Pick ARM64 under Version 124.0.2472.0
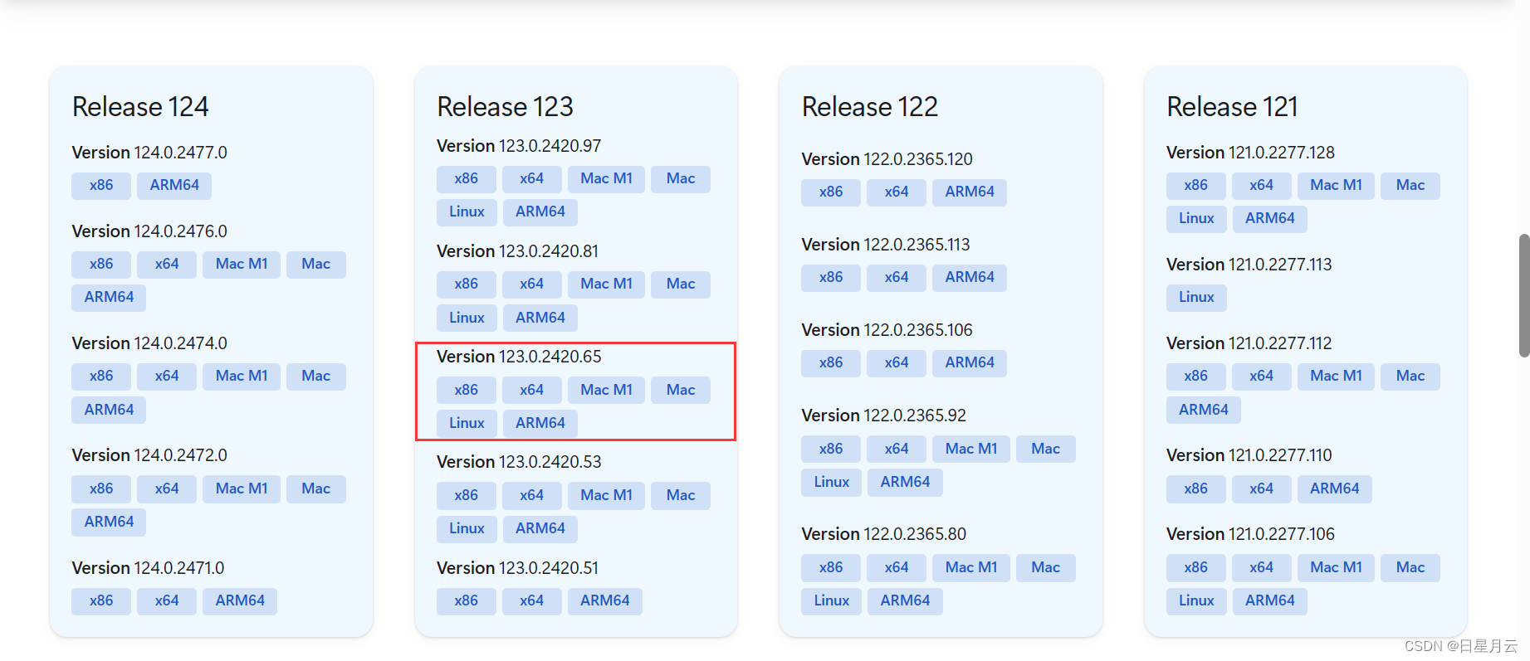 point(109,522)
